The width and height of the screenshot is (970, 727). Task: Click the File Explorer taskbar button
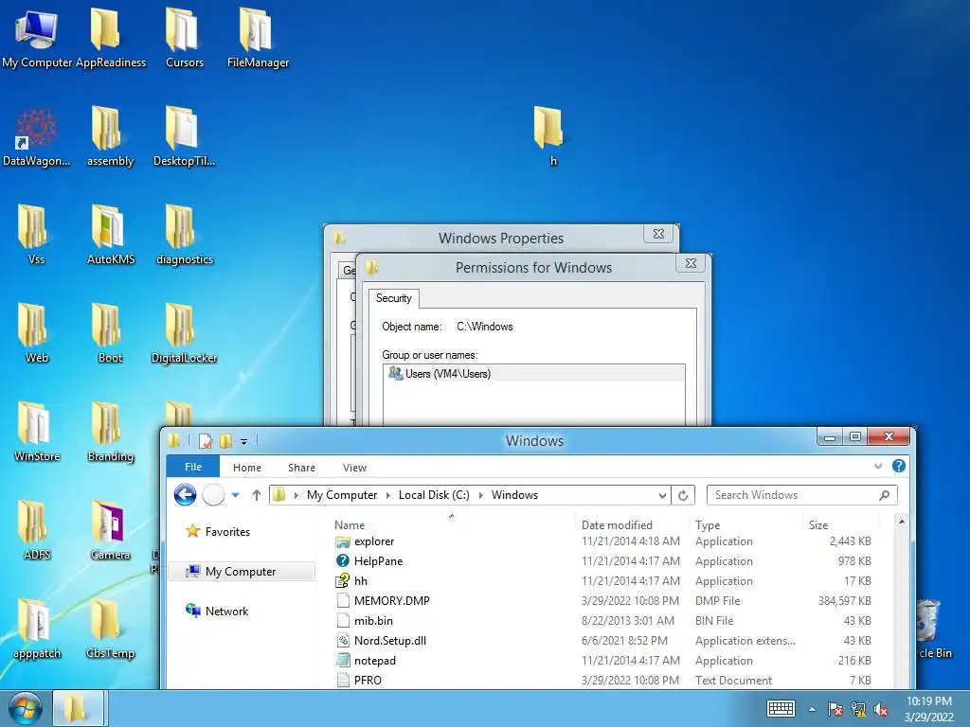(78, 708)
